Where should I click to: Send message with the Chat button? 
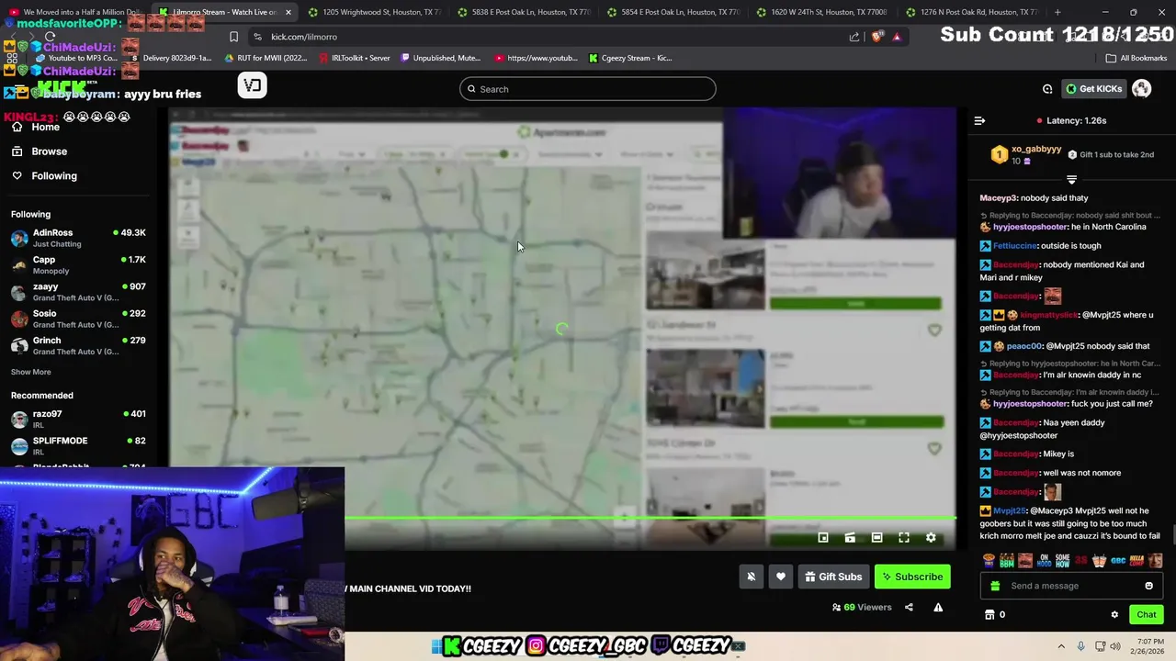click(1146, 614)
